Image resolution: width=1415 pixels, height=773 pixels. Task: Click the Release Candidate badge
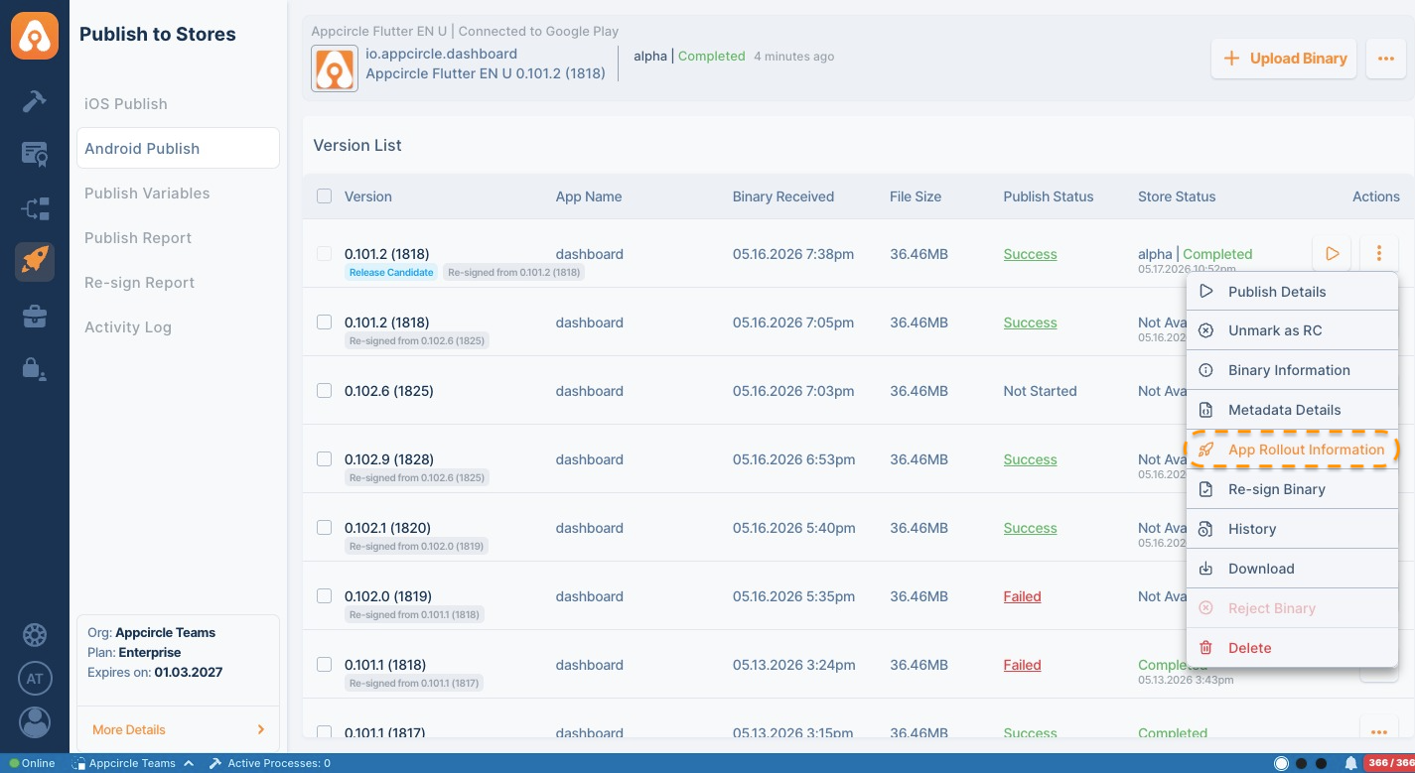[x=391, y=272]
